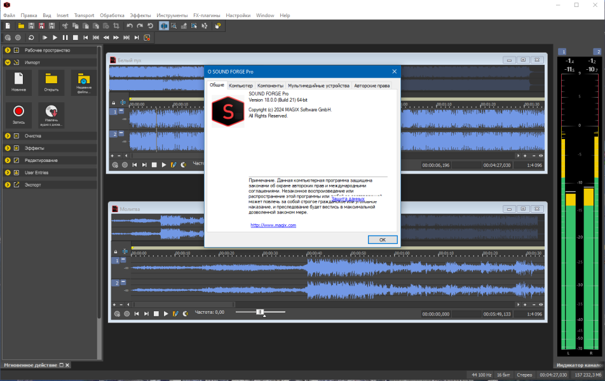Open the help pointer icon in toolbar
This screenshot has width=605, height=381.
pos(217,26)
